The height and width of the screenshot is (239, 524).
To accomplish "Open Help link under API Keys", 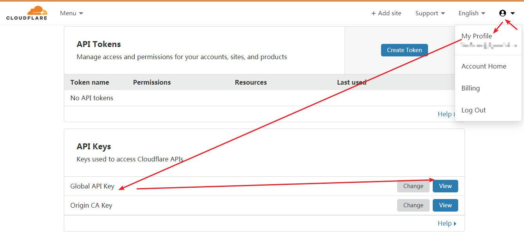I will (447, 223).
